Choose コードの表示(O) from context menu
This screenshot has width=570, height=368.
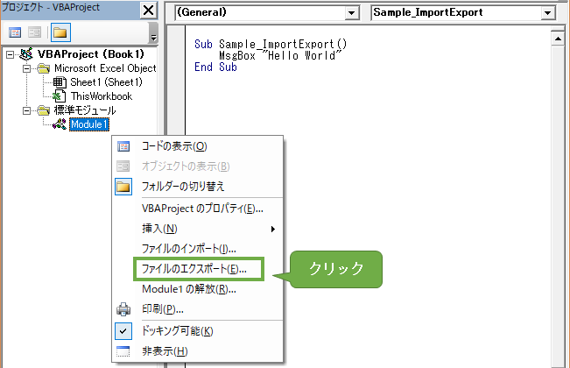pyautogui.click(x=198, y=146)
